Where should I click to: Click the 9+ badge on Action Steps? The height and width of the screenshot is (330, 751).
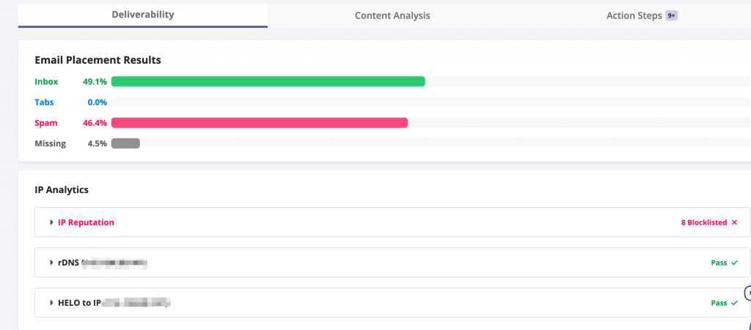[671, 15]
